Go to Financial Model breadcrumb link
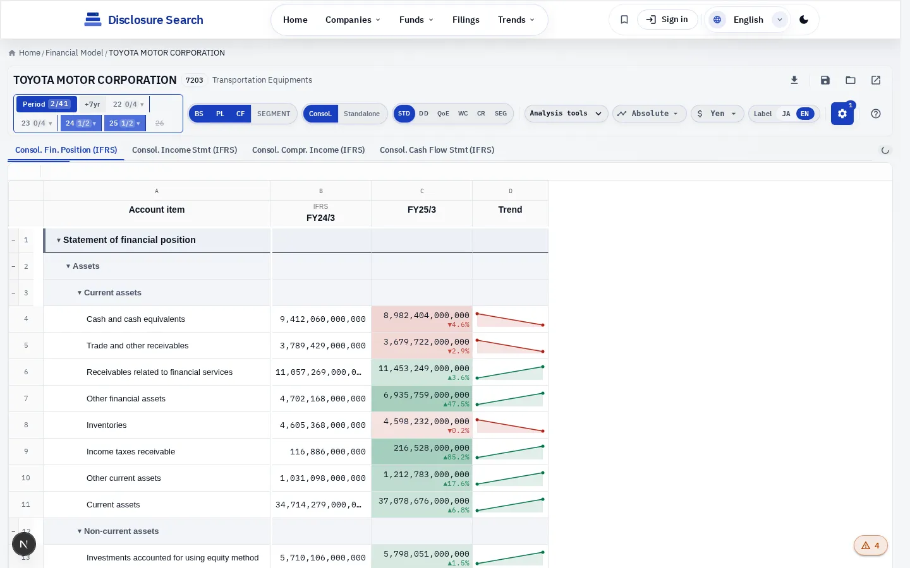 (x=74, y=53)
